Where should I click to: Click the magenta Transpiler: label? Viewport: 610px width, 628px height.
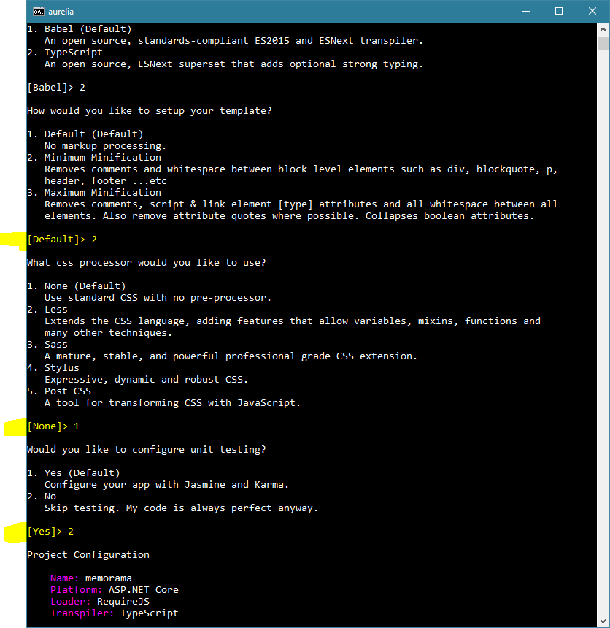pyautogui.click(x=82, y=613)
